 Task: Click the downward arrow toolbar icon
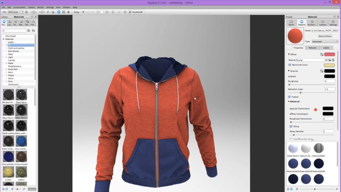[x=68, y=12]
